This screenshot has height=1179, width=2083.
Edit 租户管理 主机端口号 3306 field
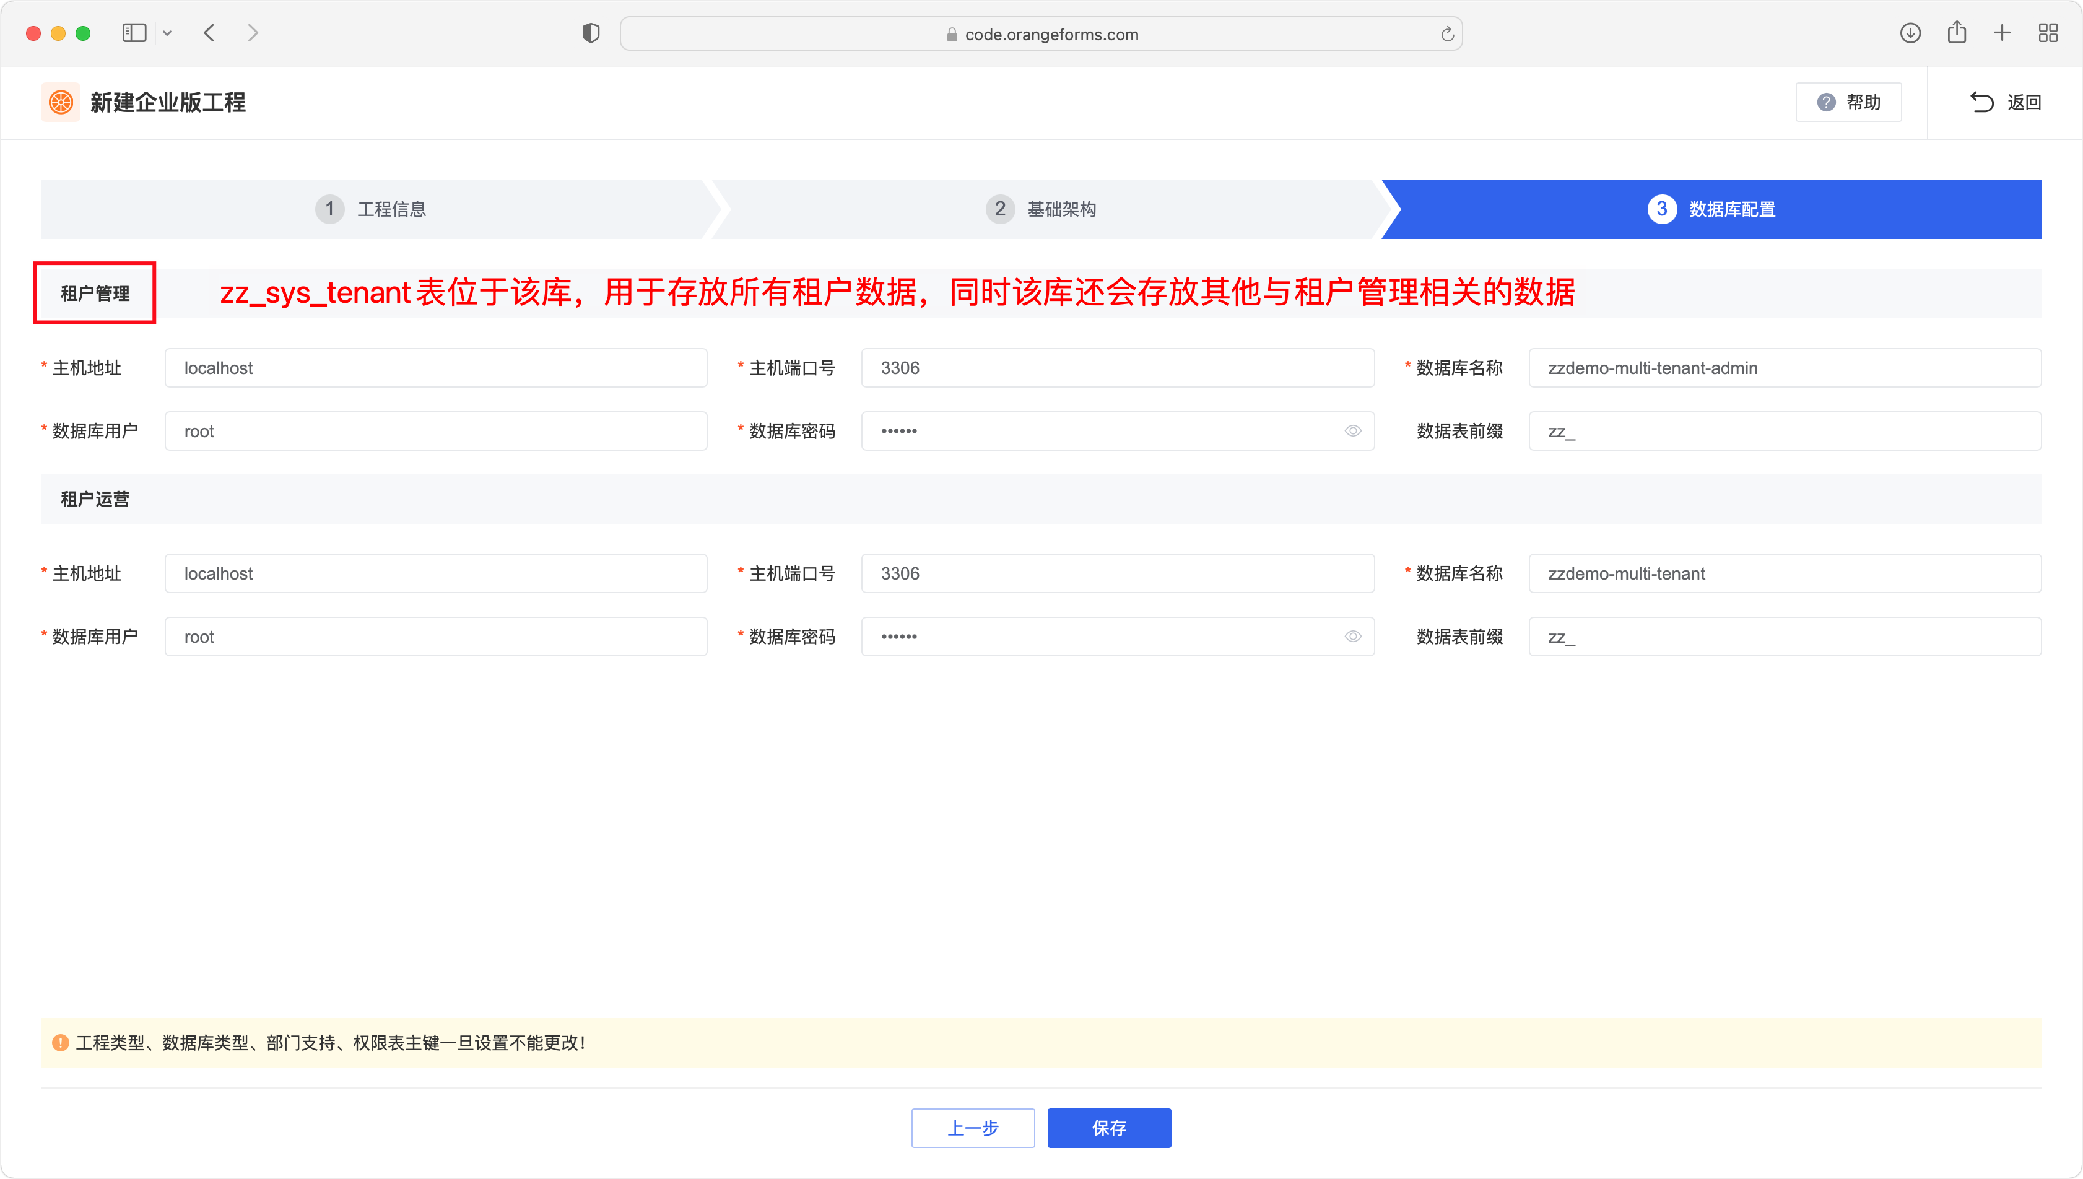point(1117,368)
